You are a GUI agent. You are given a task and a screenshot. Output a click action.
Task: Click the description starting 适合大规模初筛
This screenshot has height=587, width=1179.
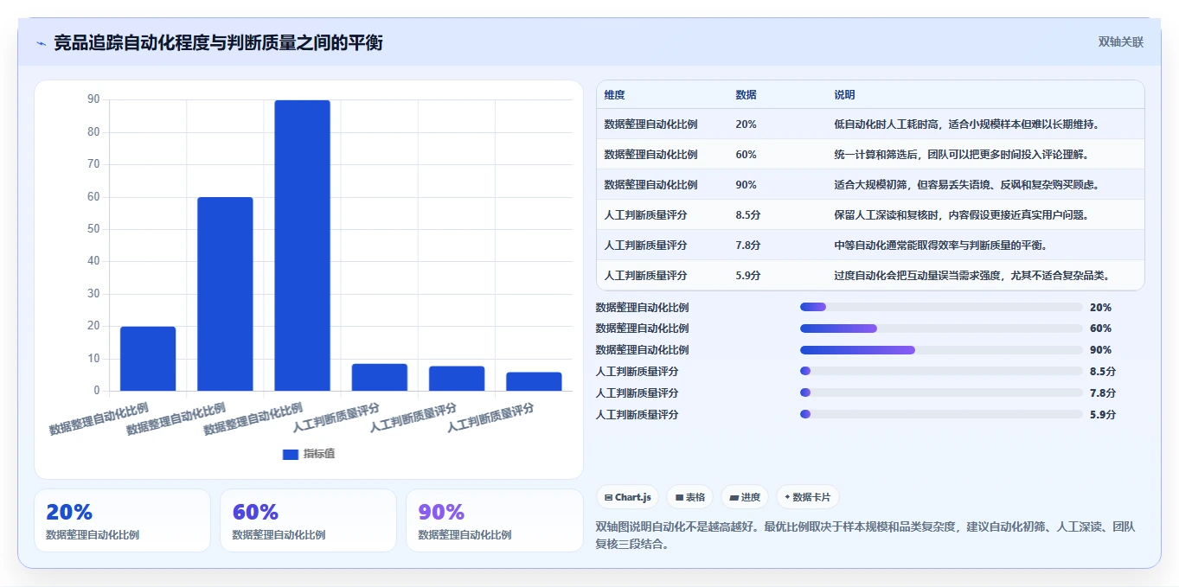click(x=966, y=185)
